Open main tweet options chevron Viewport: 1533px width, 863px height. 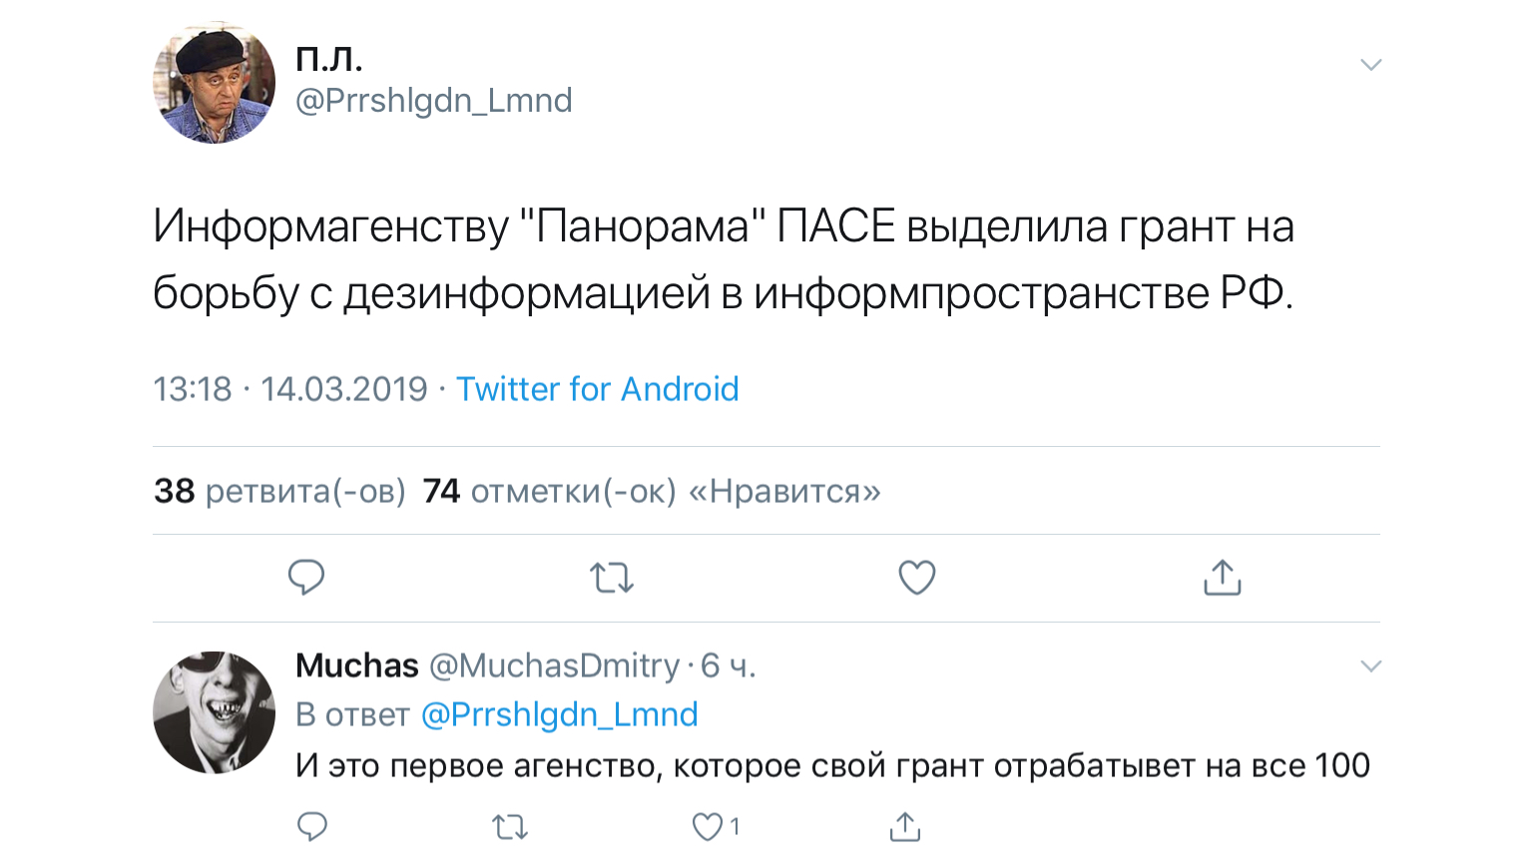click(1370, 65)
